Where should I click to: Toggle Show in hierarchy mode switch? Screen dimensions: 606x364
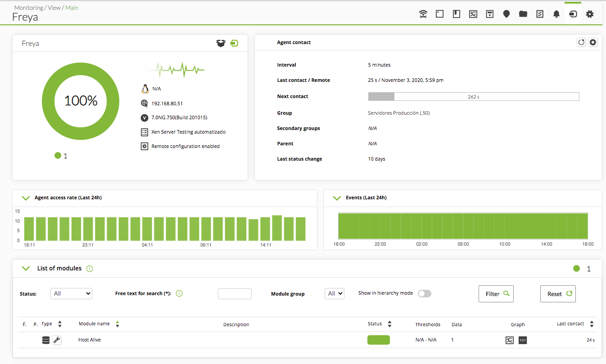(425, 293)
